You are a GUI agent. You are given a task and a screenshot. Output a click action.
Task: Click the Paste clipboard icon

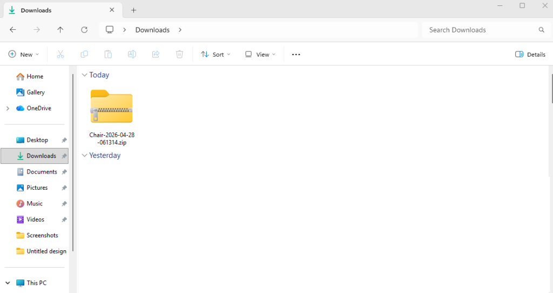tap(108, 55)
